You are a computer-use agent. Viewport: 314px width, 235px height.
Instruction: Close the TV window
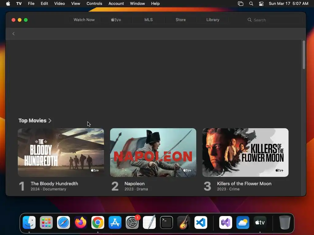(x=13, y=20)
